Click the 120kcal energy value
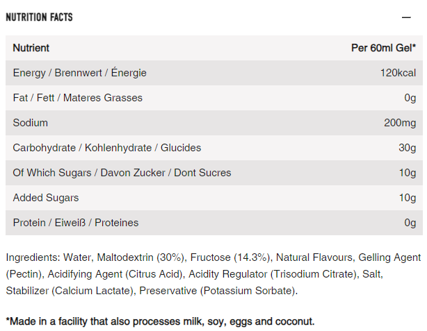427x331 pixels. (398, 73)
